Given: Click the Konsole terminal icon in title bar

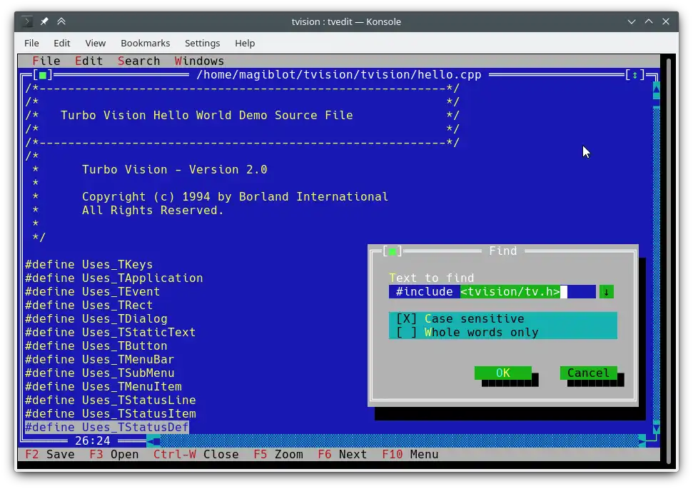Looking at the screenshot, I should pos(27,21).
